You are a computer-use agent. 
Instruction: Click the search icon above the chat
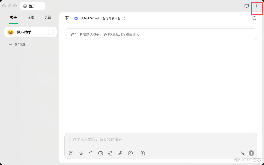(x=255, y=18)
